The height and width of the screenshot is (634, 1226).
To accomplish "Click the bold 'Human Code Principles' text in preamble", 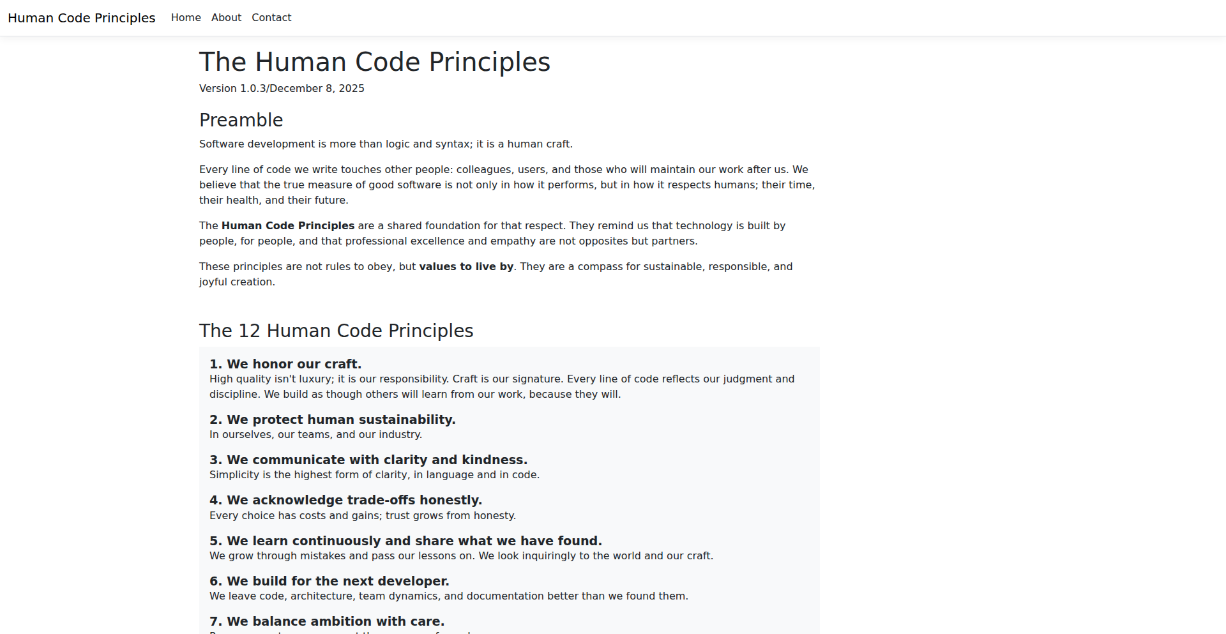I will click(x=287, y=226).
